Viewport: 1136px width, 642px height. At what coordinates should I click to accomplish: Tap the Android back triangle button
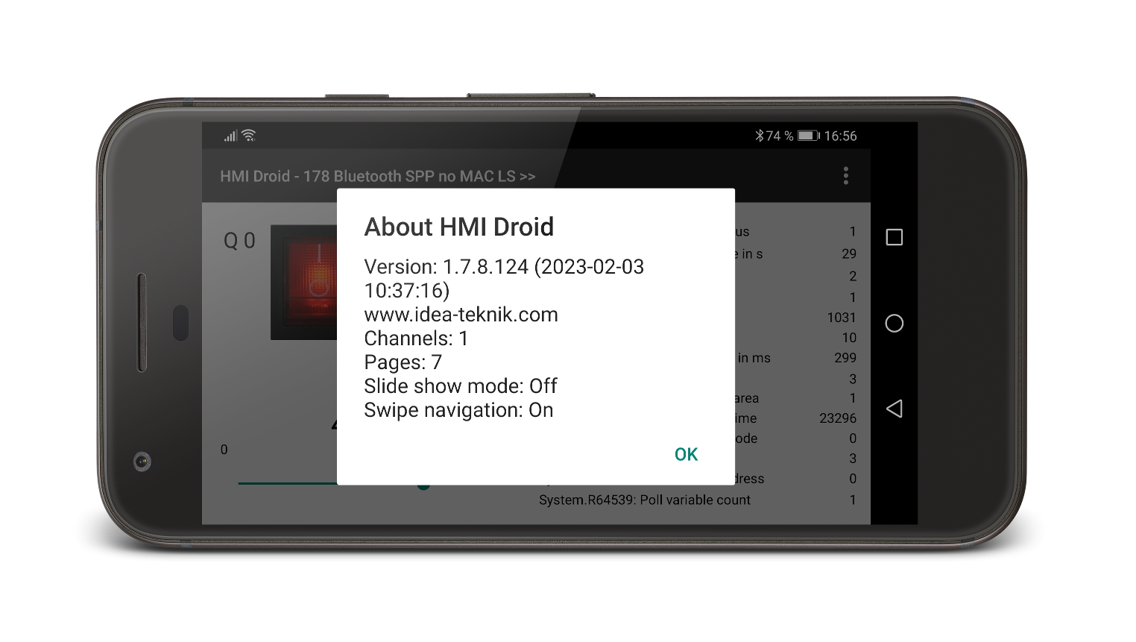click(x=894, y=409)
